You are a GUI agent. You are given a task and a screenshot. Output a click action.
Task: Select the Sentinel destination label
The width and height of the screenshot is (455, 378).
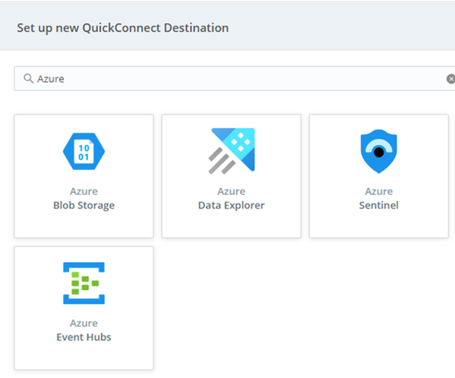(379, 205)
